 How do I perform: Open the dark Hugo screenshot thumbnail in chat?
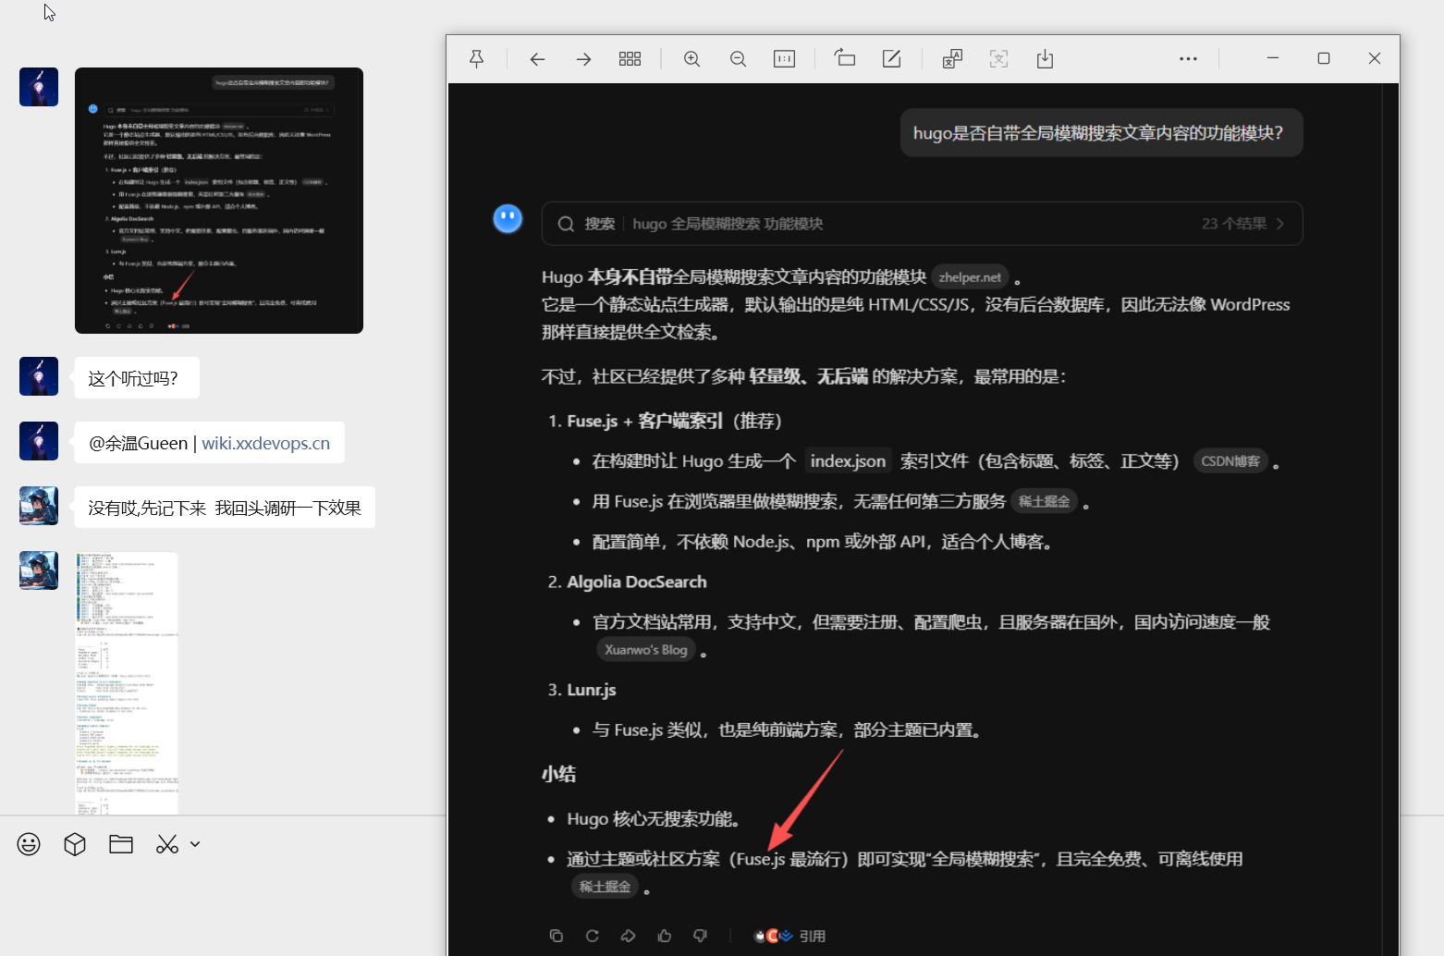coord(219,201)
